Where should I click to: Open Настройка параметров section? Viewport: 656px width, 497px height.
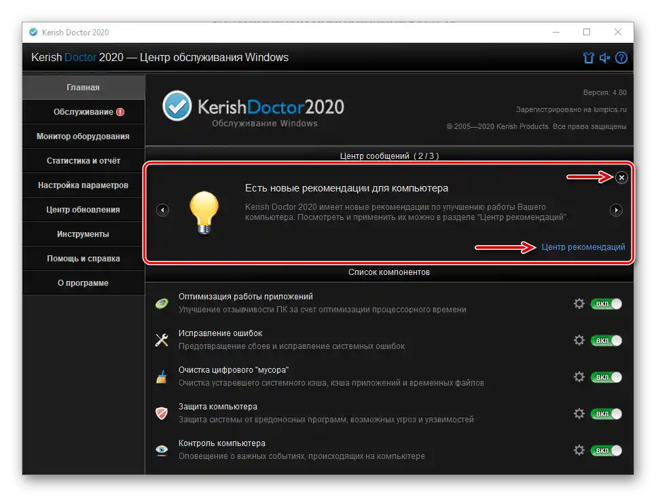click(x=84, y=185)
